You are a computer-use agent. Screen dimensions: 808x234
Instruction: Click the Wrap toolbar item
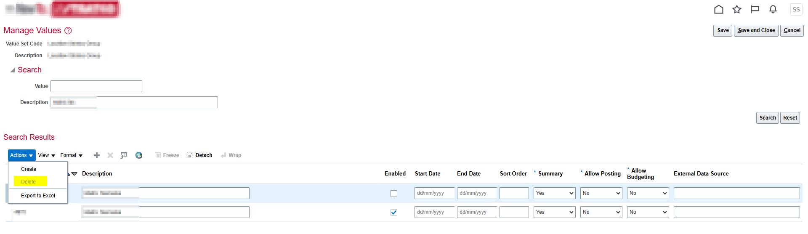tap(231, 155)
